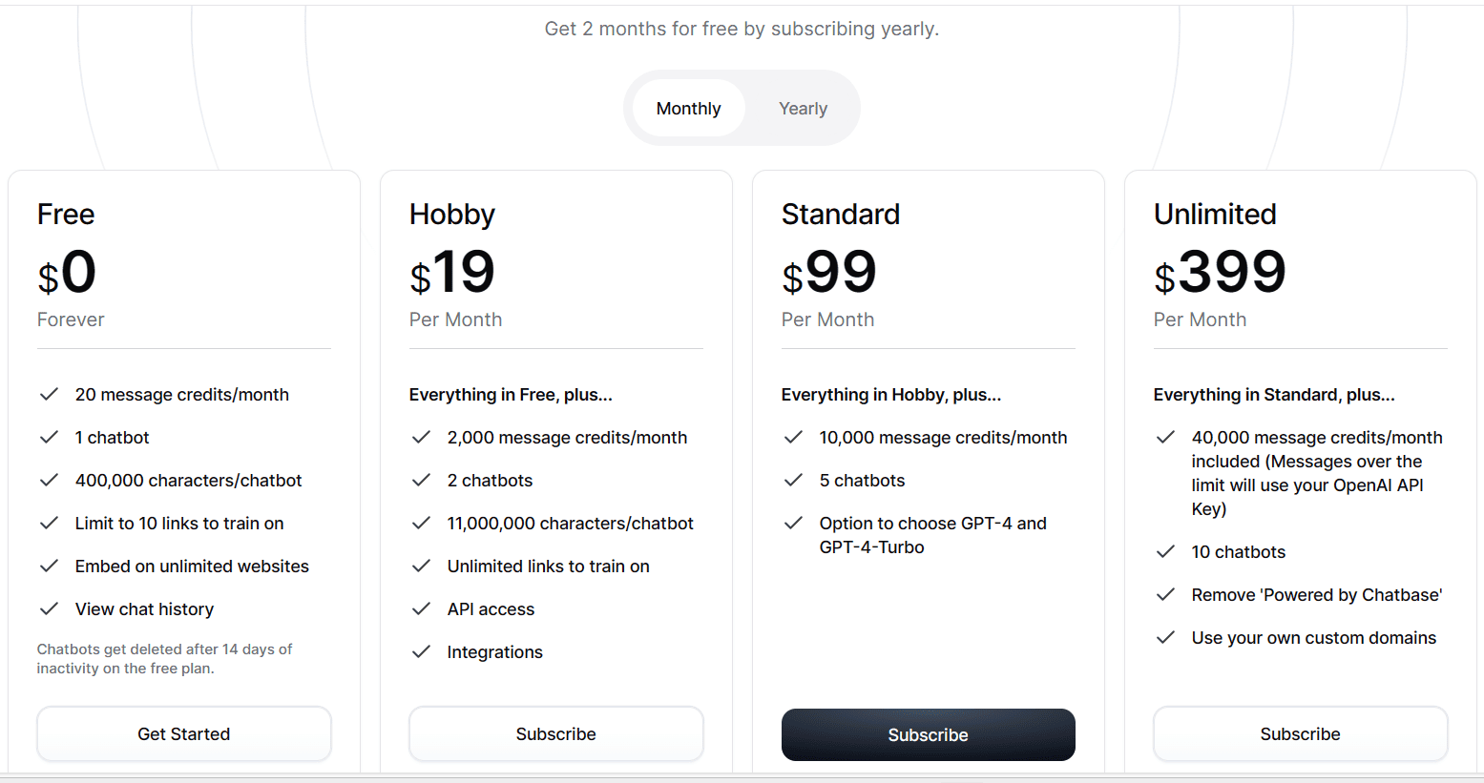Click checkmark beside API access

[421, 608]
